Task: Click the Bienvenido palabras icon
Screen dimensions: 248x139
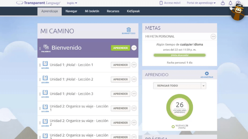Action: [x=46, y=48]
